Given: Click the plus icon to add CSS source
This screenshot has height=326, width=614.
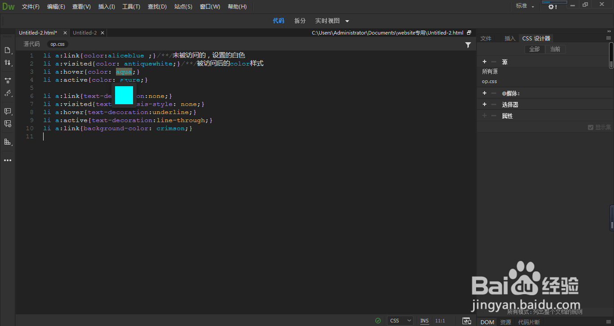Looking at the screenshot, I should [485, 62].
